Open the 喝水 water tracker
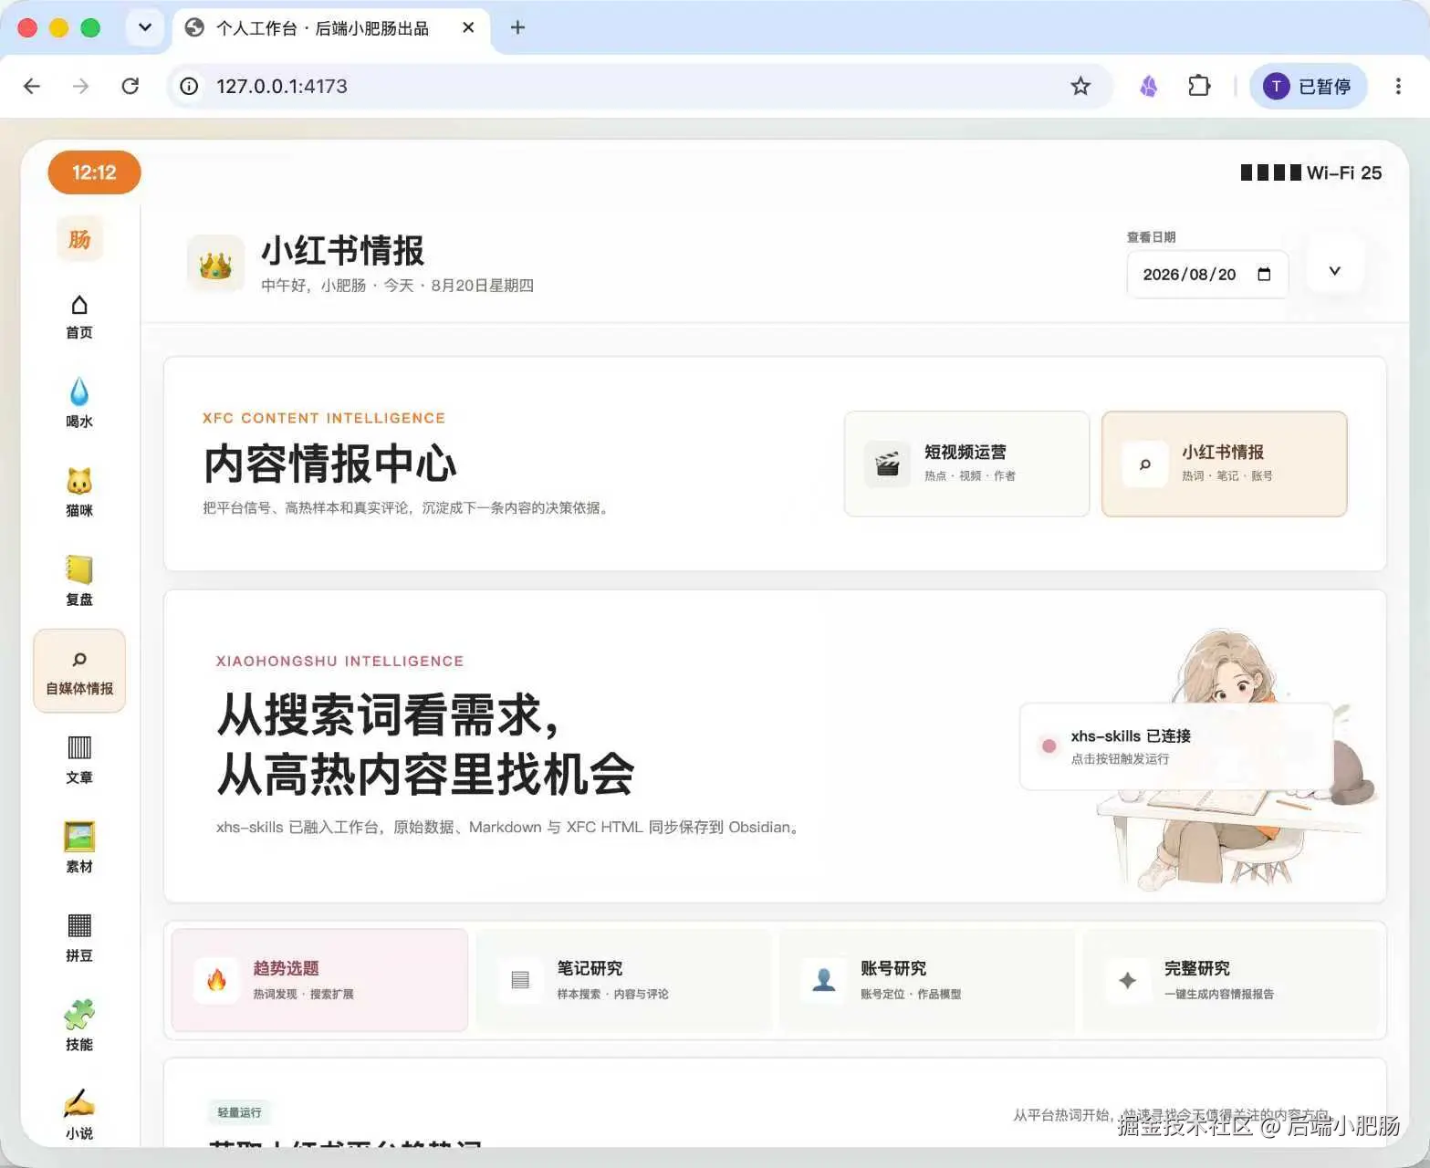The image size is (1430, 1168). (x=79, y=404)
